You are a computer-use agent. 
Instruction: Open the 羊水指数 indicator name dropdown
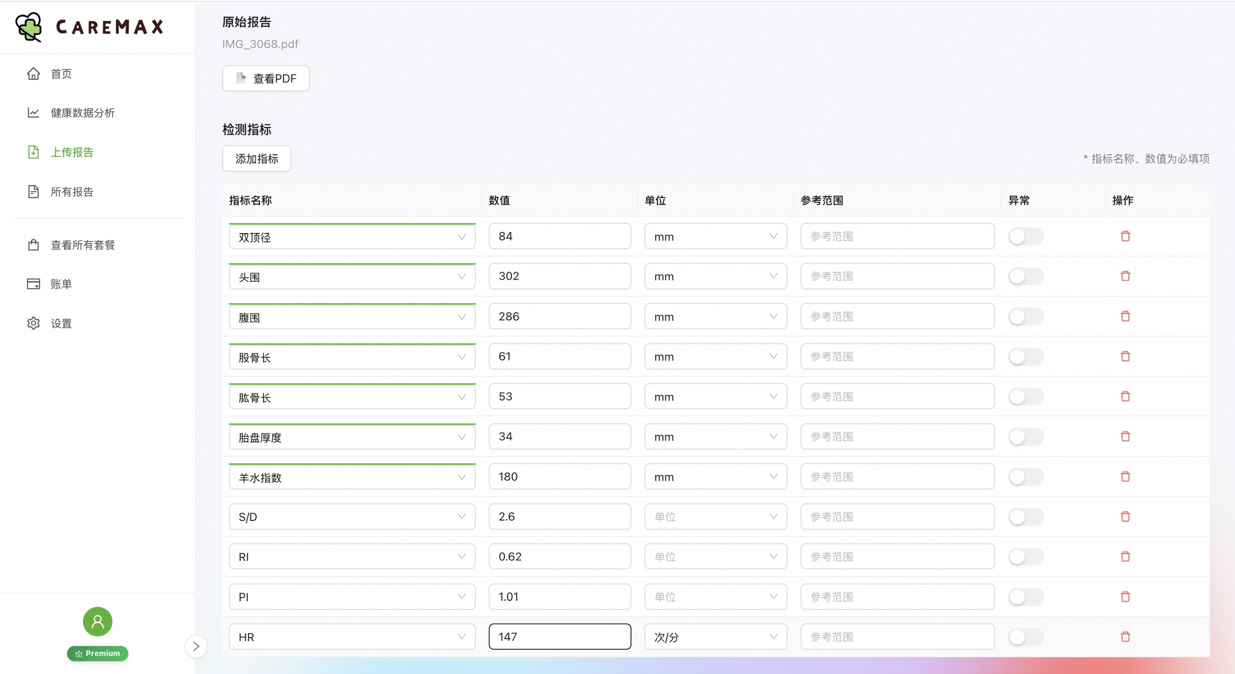(352, 477)
